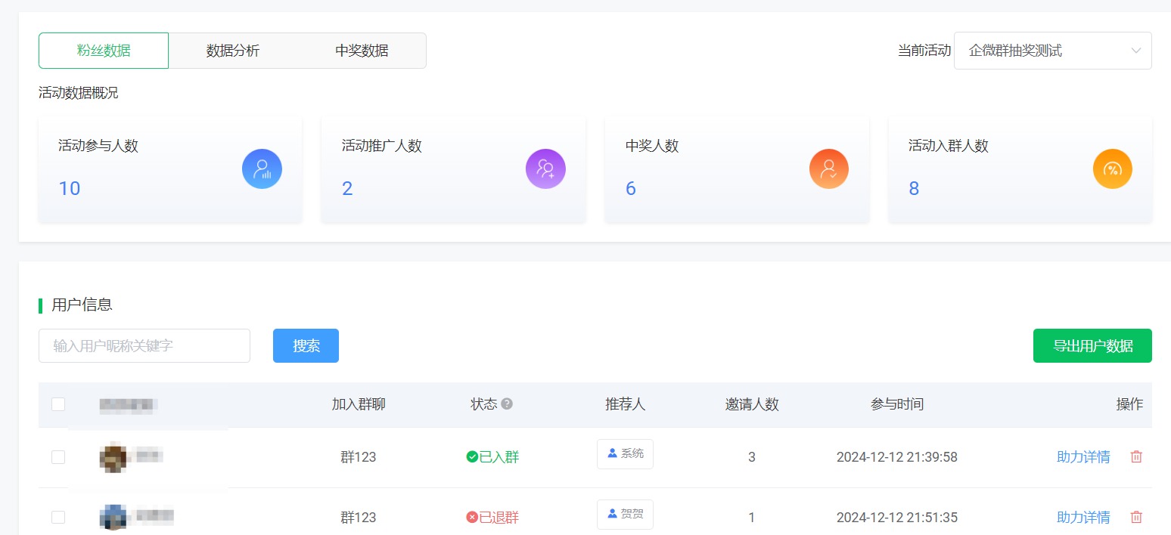Image resolution: width=1171 pixels, height=535 pixels.
Task: Click the 导出用户数据 button
Action: (x=1092, y=345)
